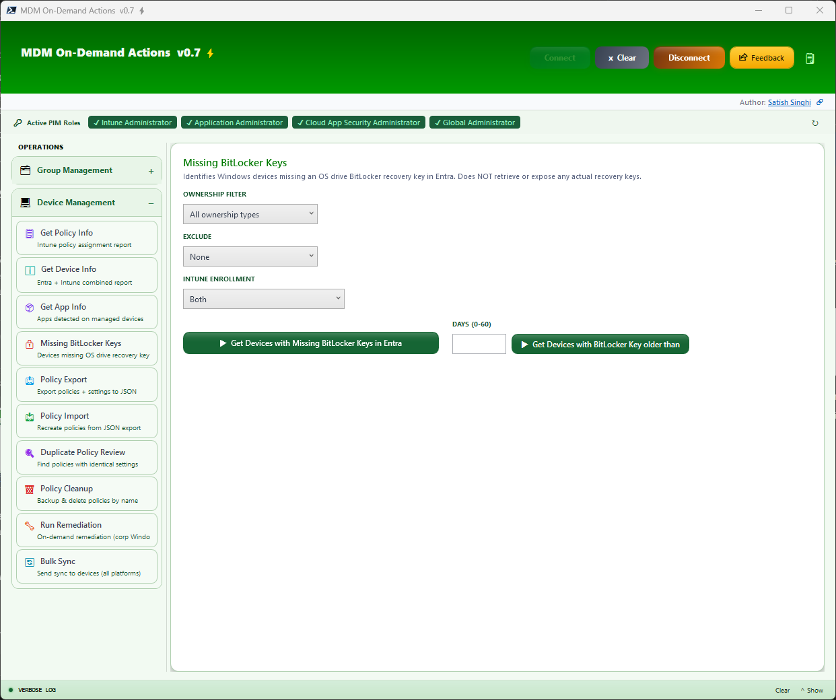Click the Days (0-60) input field

click(x=479, y=344)
